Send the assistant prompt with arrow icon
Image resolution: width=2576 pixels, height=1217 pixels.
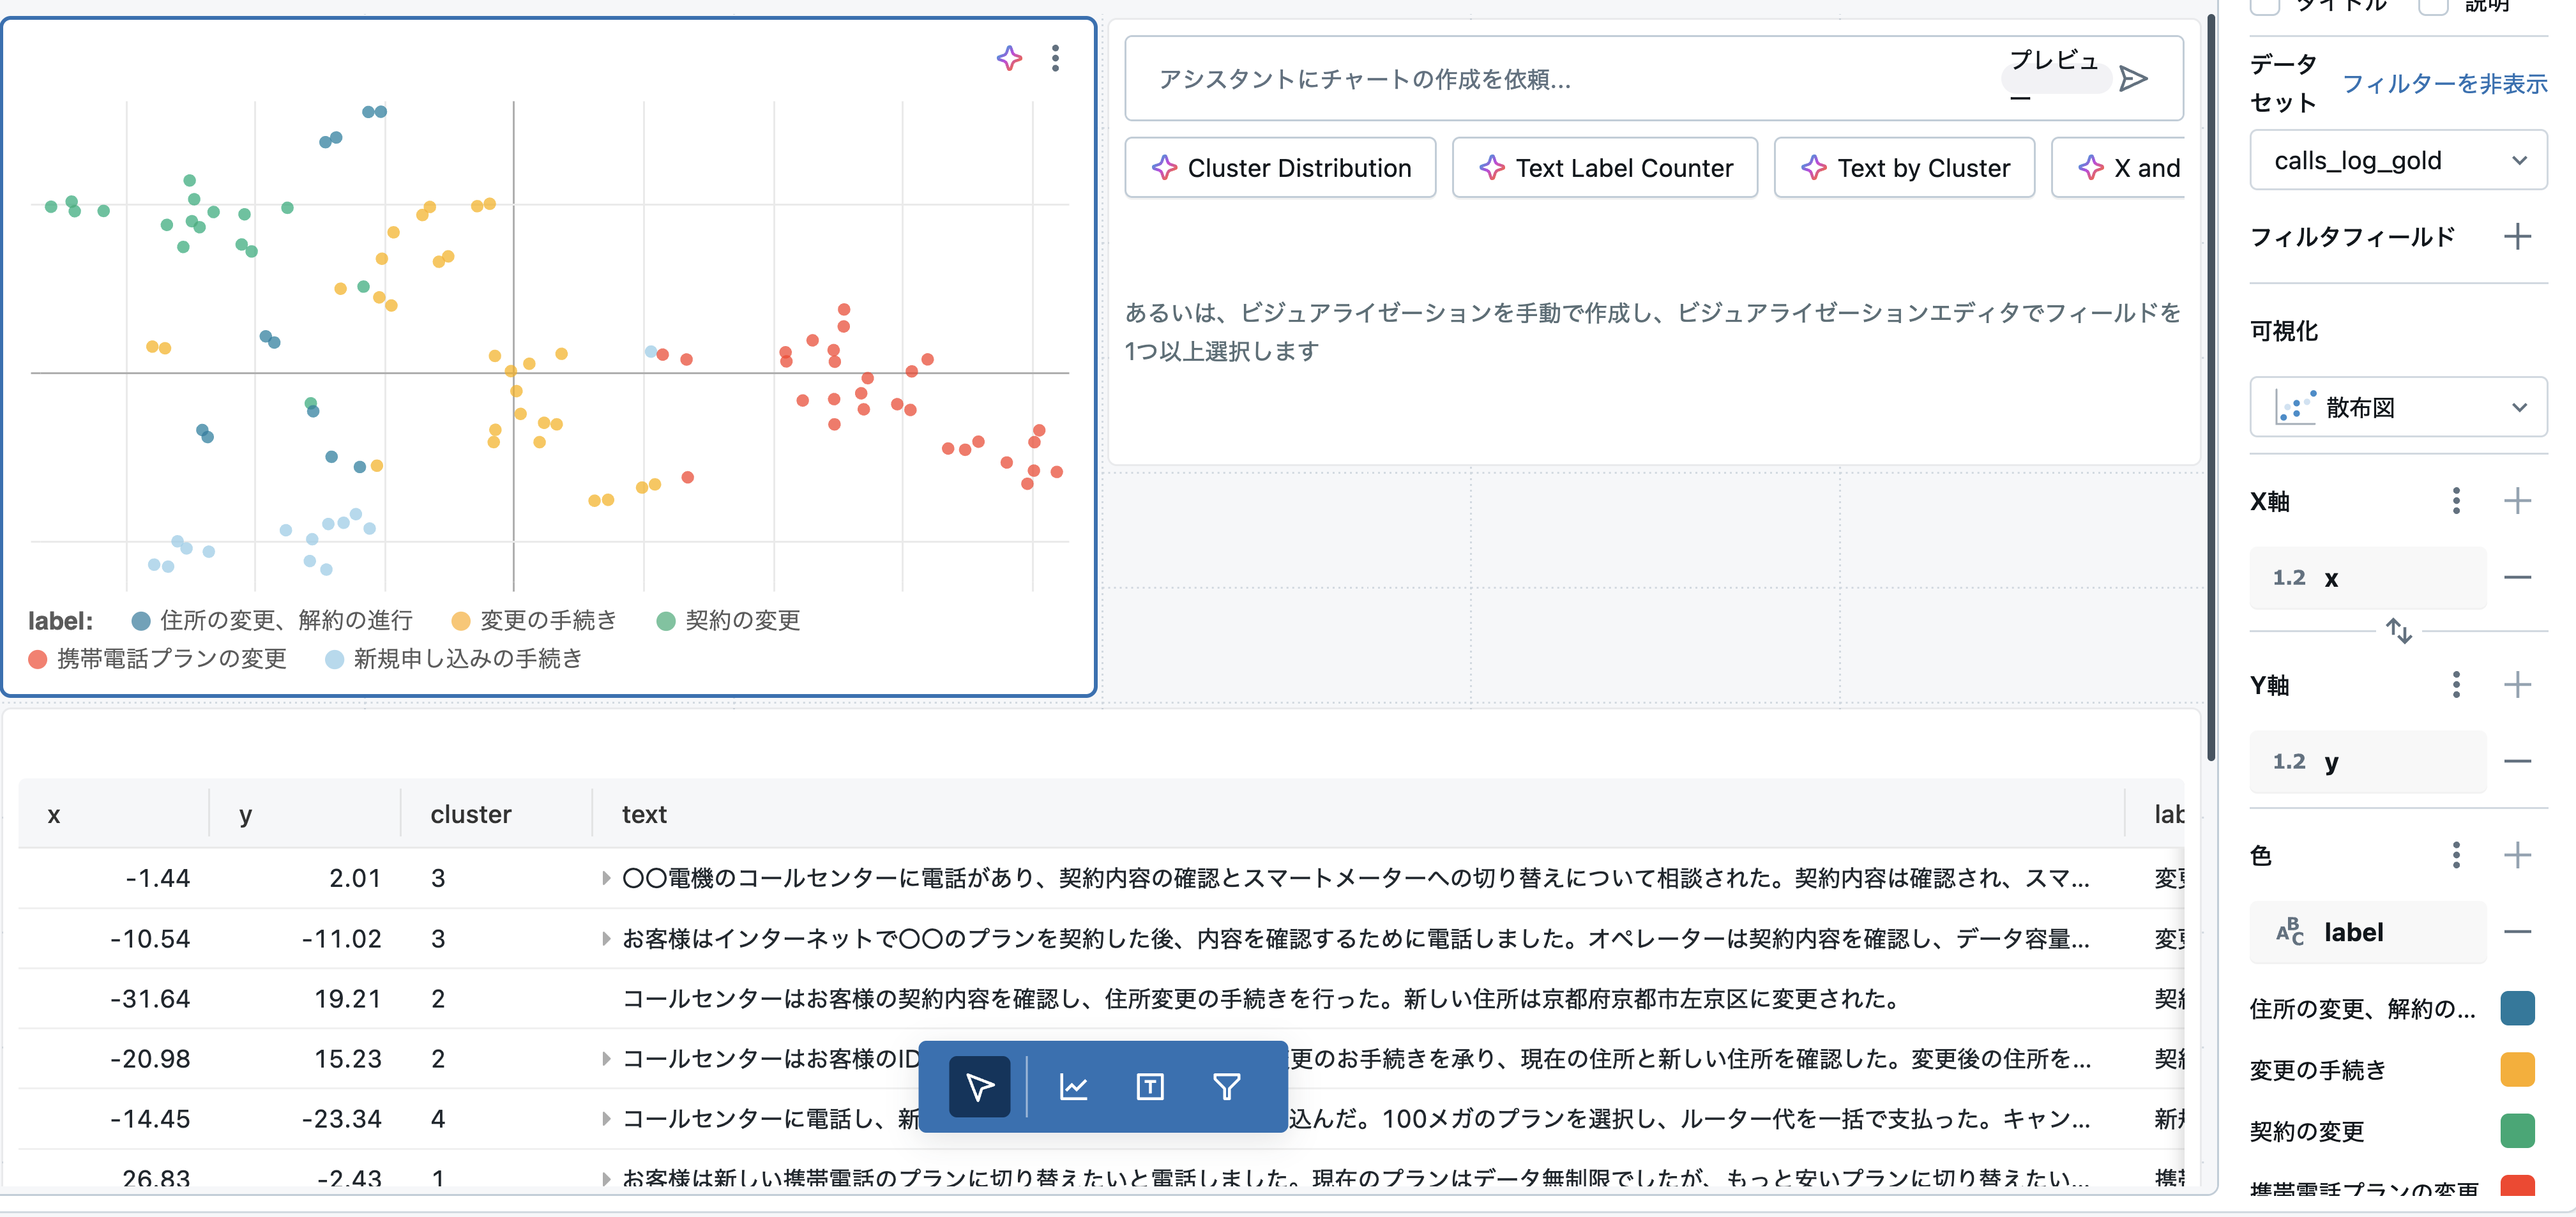(x=2132, y=79)
